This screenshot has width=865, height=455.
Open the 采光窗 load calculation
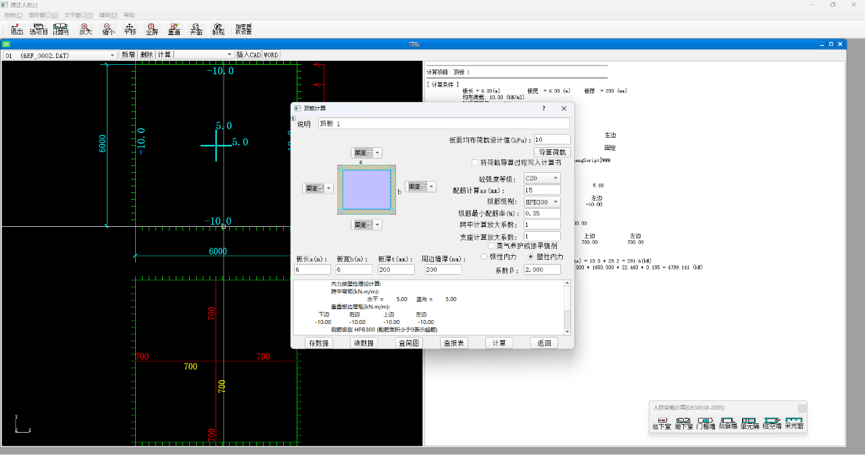(794, 424)
